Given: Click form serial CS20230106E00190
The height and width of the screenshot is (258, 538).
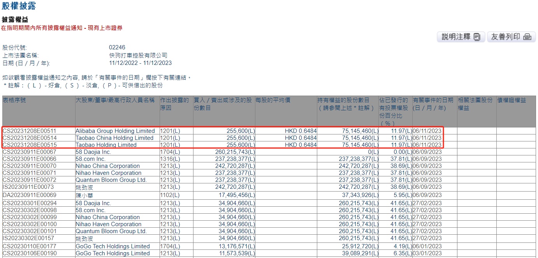Looking at the screenshot, I should click(x=30, y=253).
